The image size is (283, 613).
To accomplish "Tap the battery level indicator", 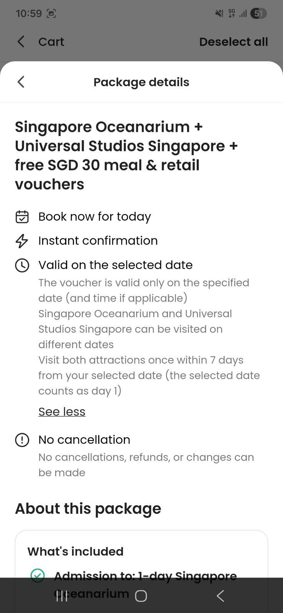I will pyautogui.click(x=258, y=14).
